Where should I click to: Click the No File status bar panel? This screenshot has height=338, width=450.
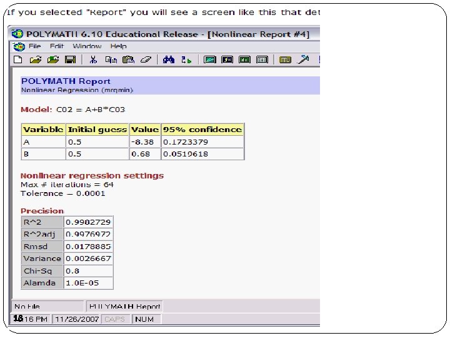tap(47, 306)
